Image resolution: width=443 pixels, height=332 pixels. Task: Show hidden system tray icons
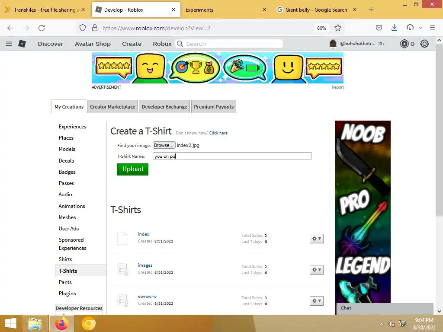coord(382,324)
